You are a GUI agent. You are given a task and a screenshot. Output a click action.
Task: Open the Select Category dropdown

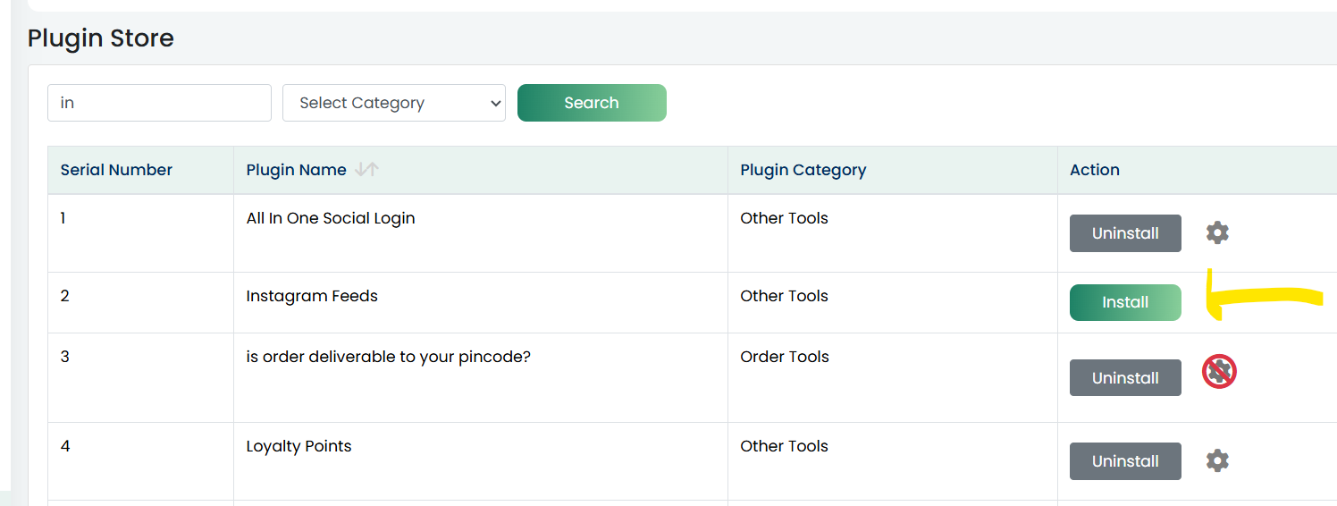coord(394,103)
